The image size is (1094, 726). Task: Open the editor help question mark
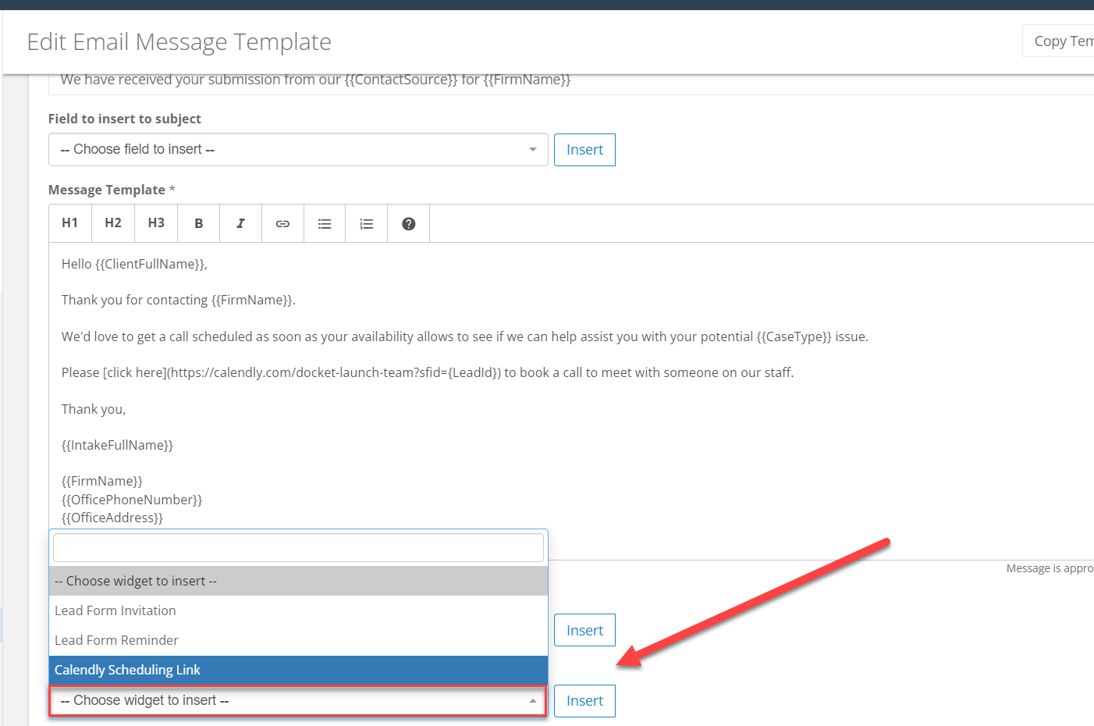tap(408, 223)
